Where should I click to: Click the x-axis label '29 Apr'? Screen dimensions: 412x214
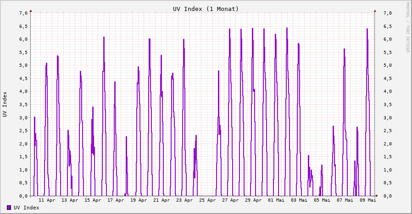point(253,200)
